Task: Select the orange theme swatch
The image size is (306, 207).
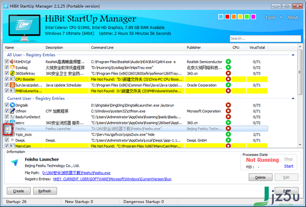Action: click(234, 17)
